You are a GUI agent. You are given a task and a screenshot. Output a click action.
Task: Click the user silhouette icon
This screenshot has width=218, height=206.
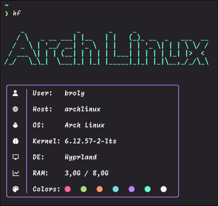15,93
